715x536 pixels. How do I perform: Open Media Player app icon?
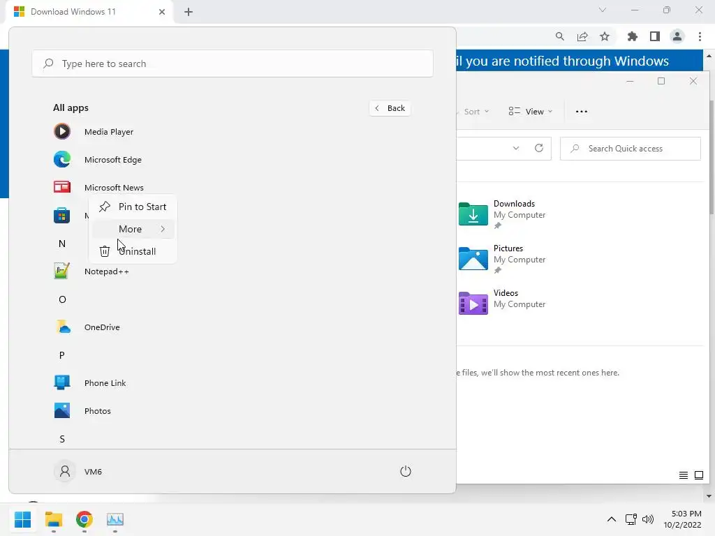pyautogui.click(x=62, y=132)
